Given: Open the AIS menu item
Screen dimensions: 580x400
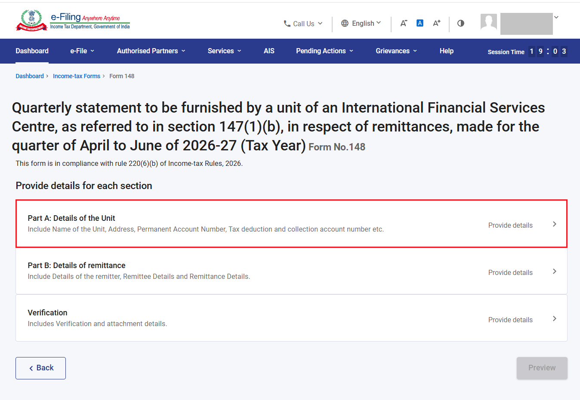Looking at the screenshot, I should pyautogui.click(x=269, y=51).
